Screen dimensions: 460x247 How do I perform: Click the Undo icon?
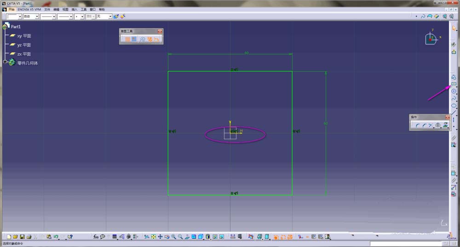(56, 237)
